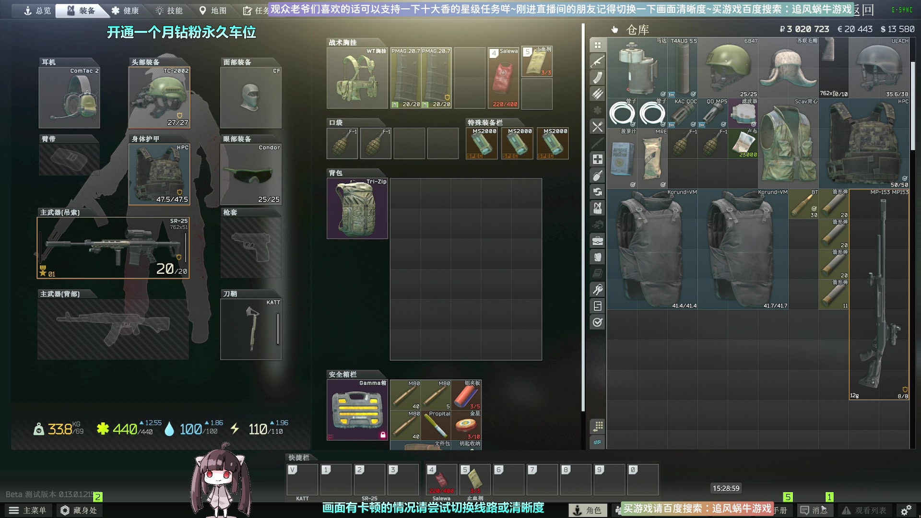Open 消息 messages button

click(814, 510)
